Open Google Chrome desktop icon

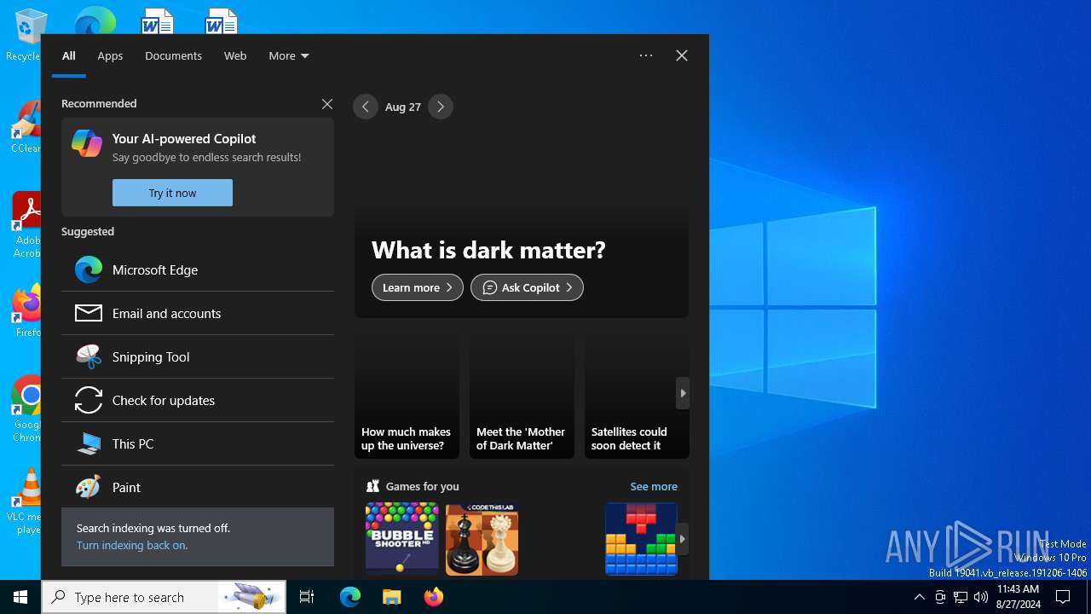click(x=26, y=409)
